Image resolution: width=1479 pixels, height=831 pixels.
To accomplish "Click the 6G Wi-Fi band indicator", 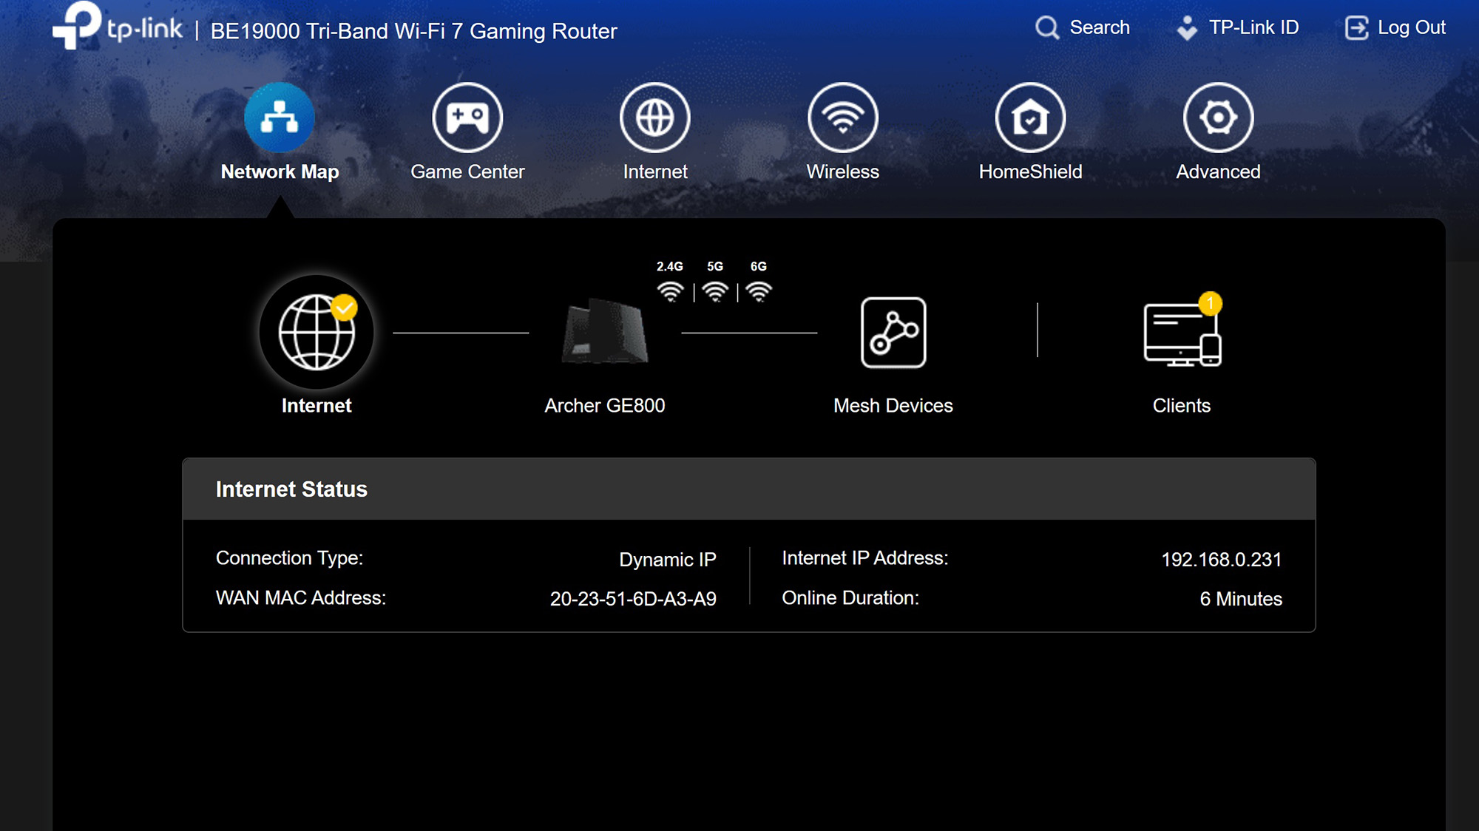I will coord(759,291).
